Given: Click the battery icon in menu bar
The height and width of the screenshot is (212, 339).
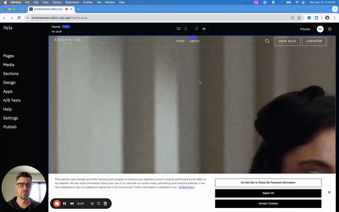Looking at the screenshot, I should pyautogui.click(x=289, y=2).
